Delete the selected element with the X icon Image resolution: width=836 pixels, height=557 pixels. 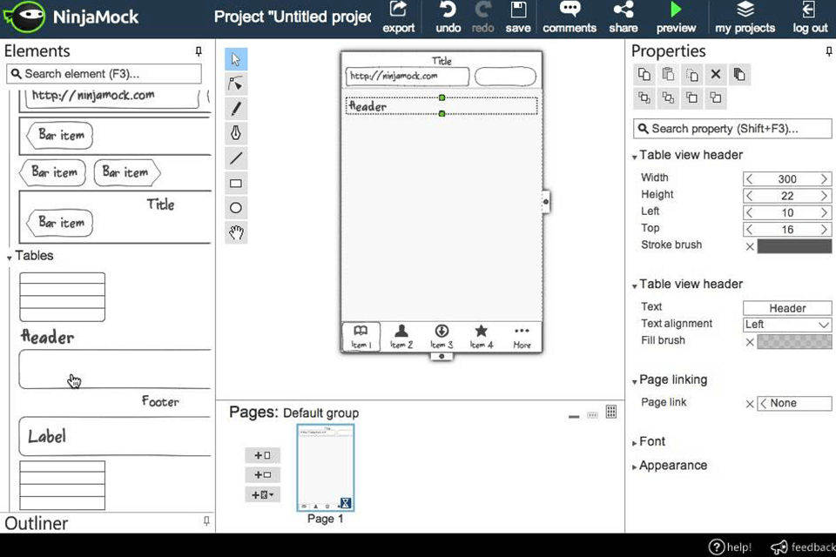point(716,75)
